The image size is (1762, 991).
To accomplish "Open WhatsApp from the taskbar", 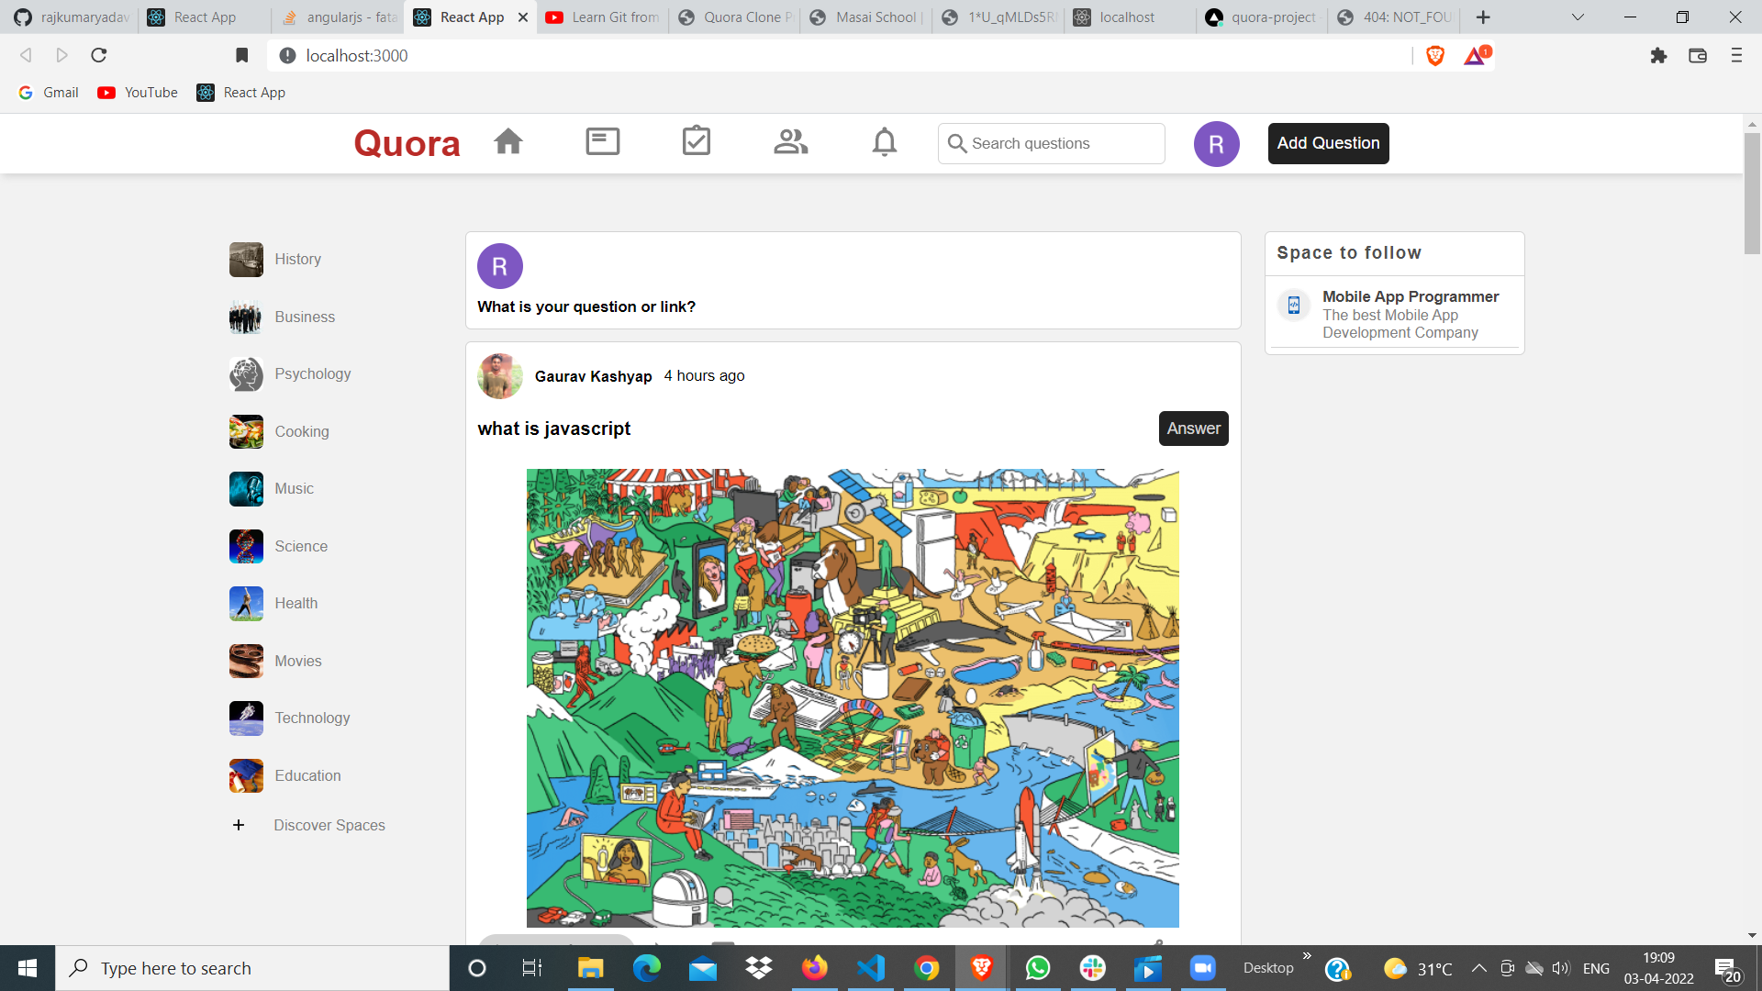I will [x=1038, y=968].
